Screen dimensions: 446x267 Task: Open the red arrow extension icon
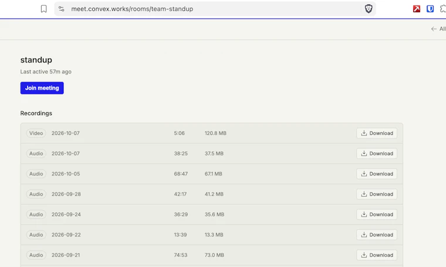[417, 9]
